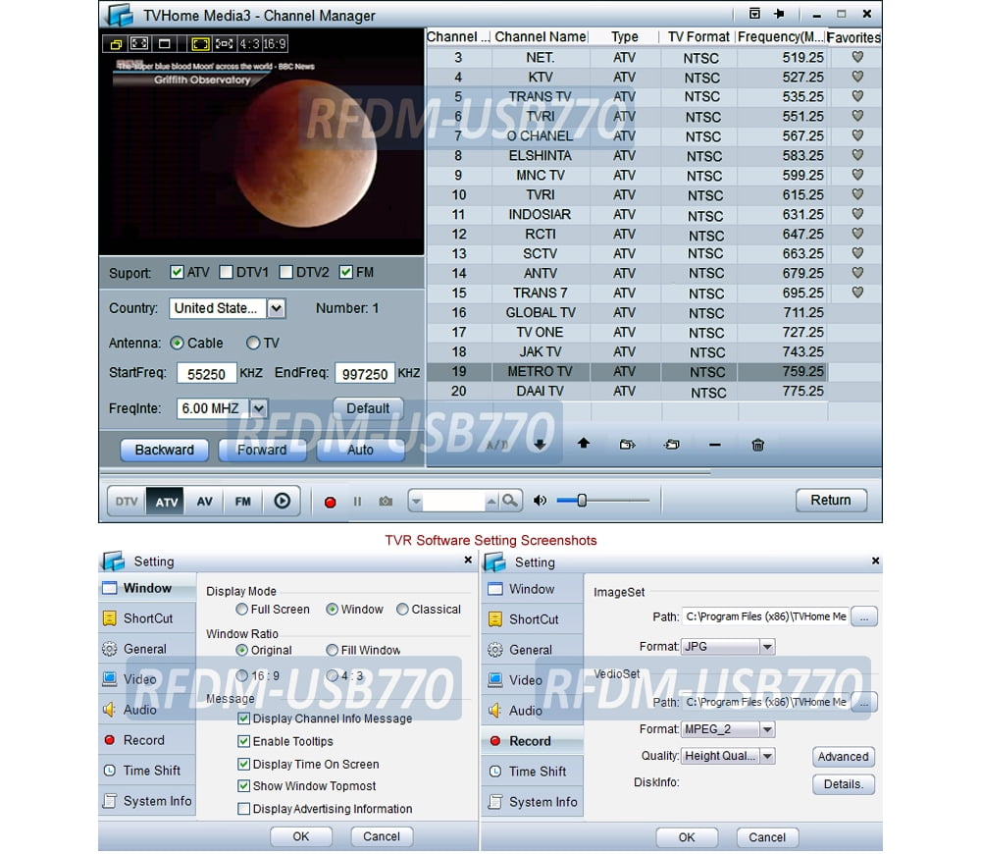
Task: Toggle favorite heart for the NET. channel
Action: (x=856, y=57)
